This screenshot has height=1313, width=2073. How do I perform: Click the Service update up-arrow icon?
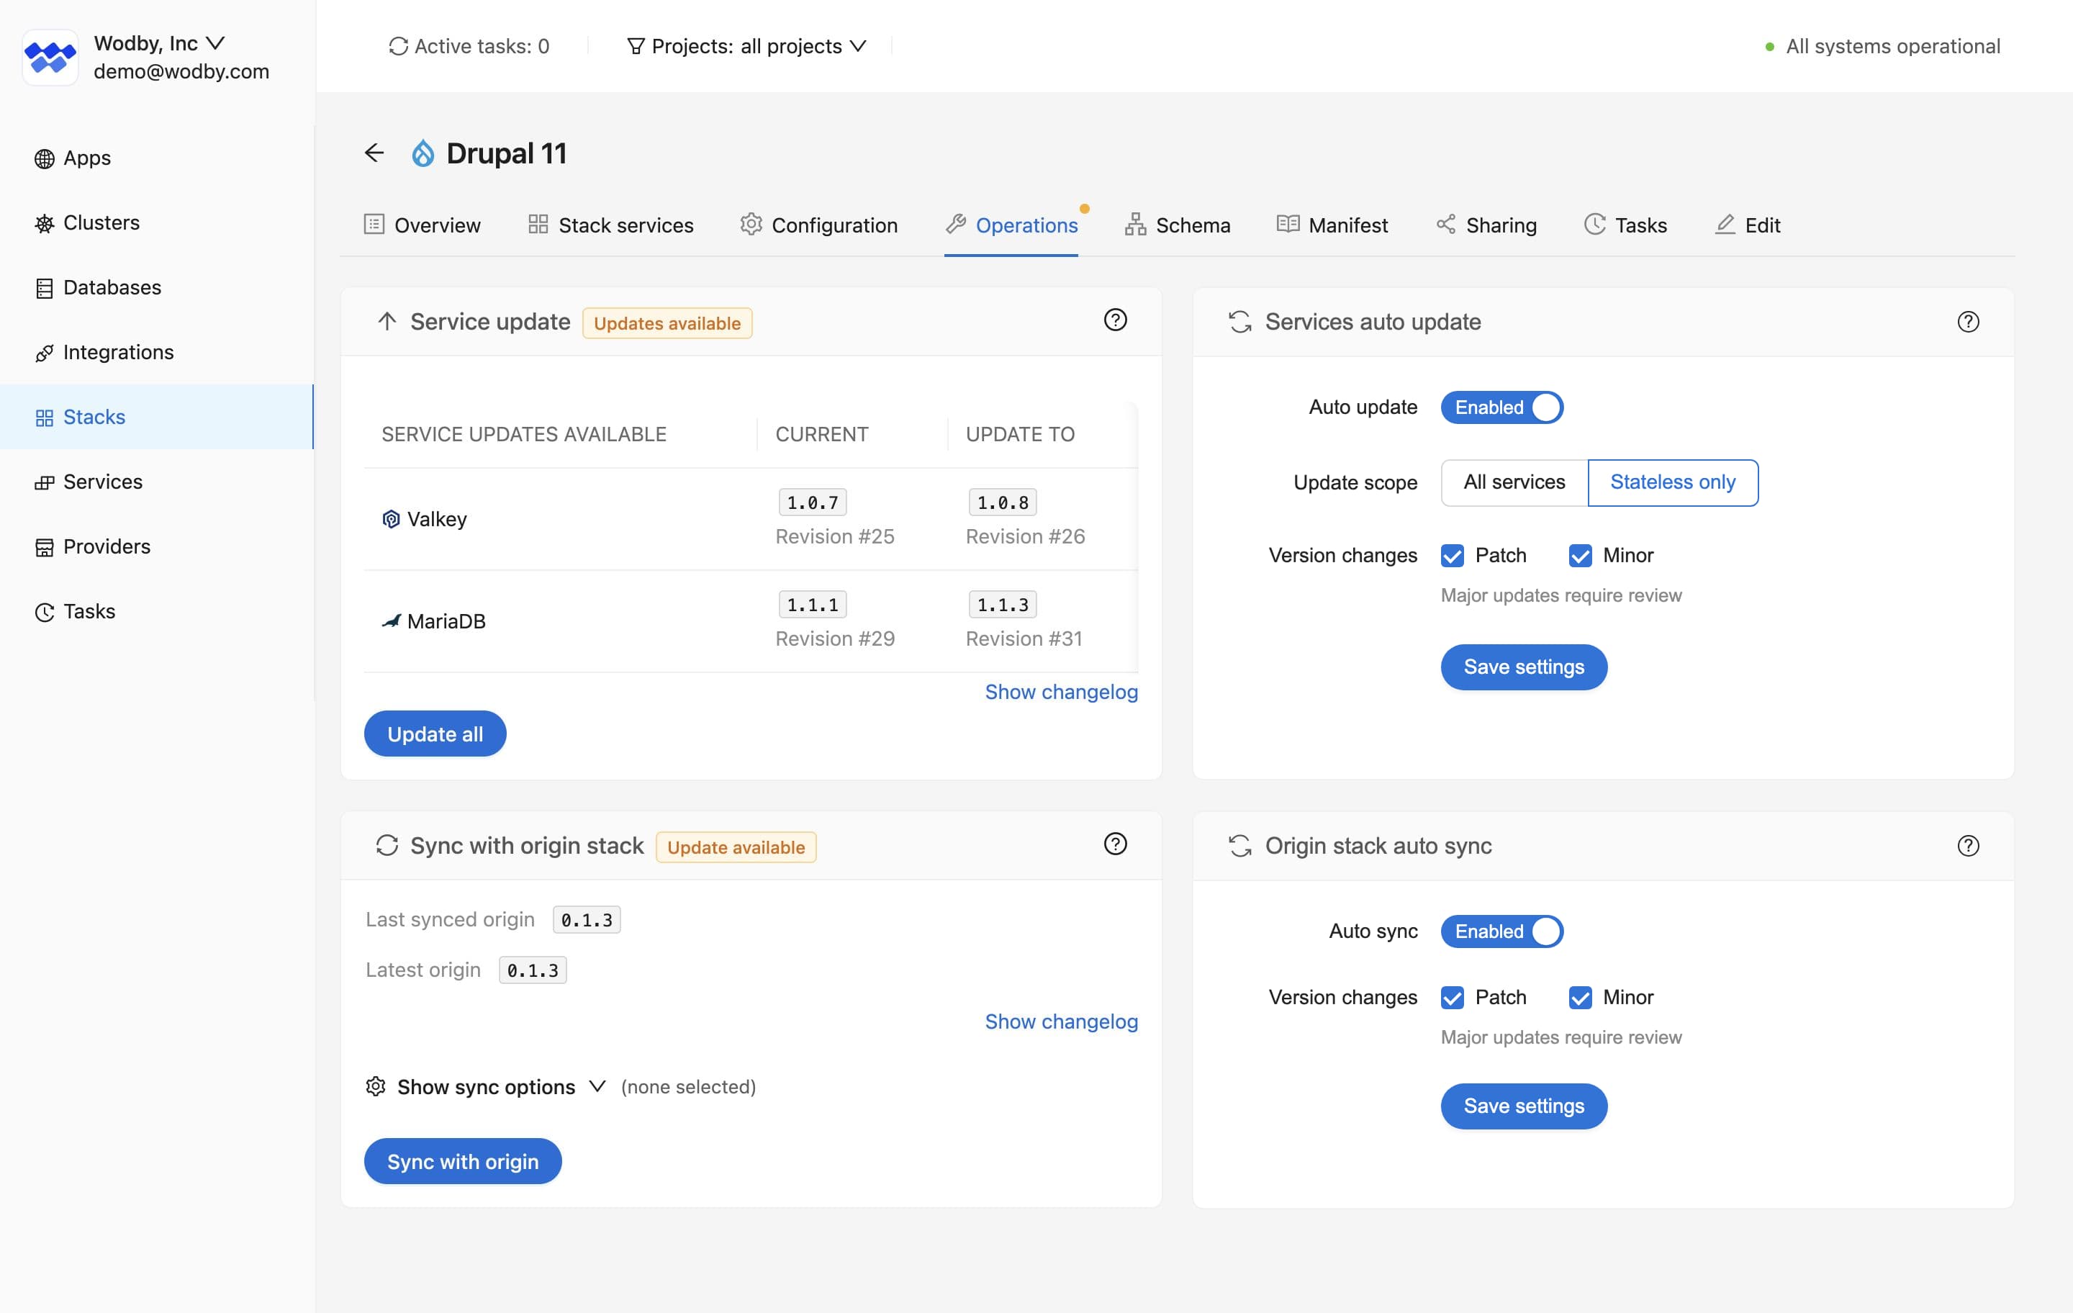tap(387, 322)
